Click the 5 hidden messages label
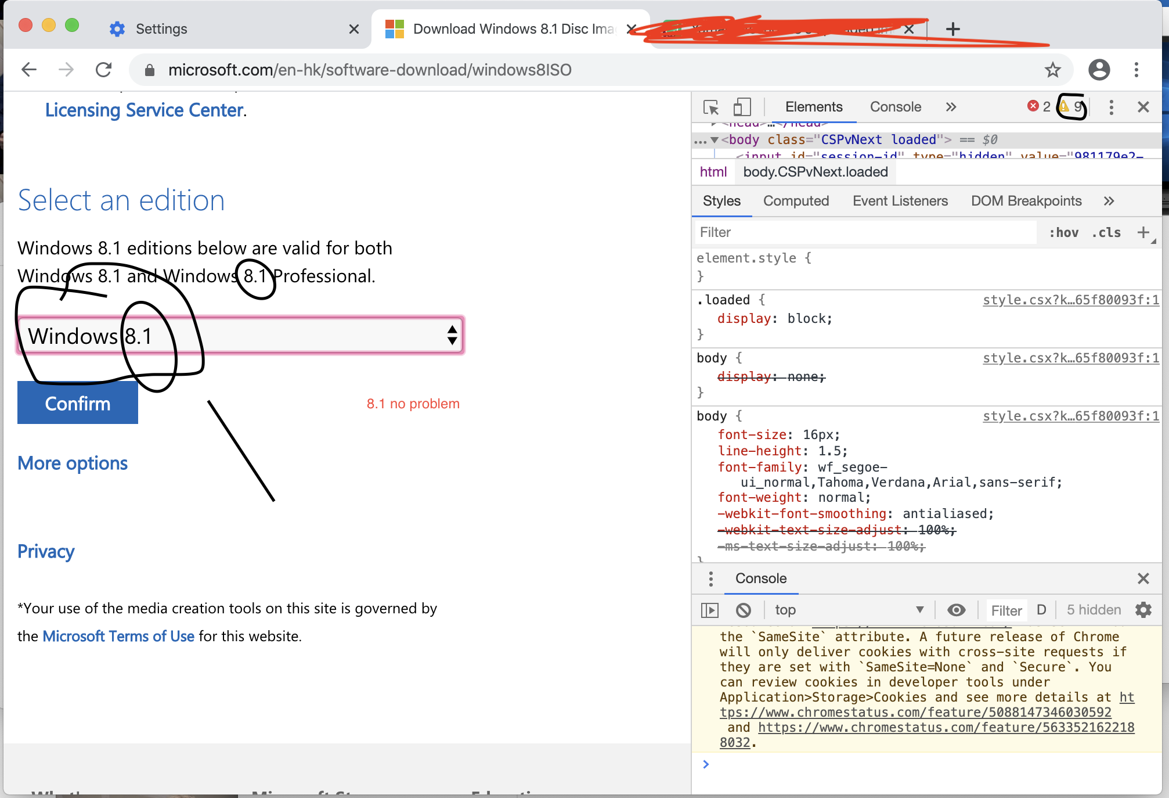The width and height of the screenshot is (1169, 798). coord(1094,610)
